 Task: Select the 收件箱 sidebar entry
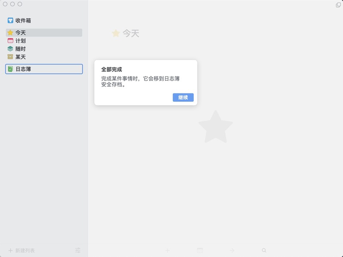21,20
